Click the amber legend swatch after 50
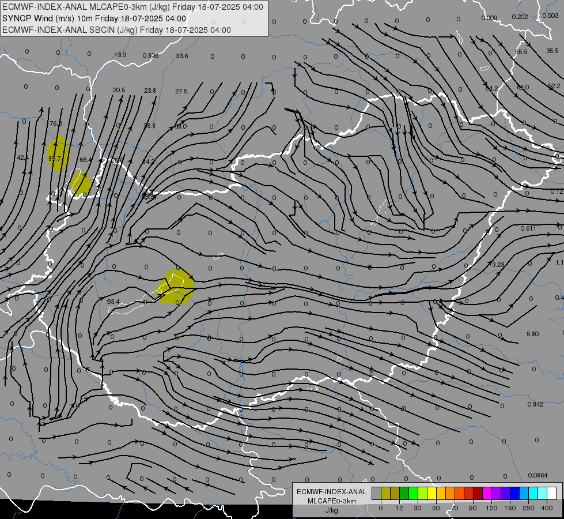This screenshot has height=519, width=564. (x=441, y=494)
